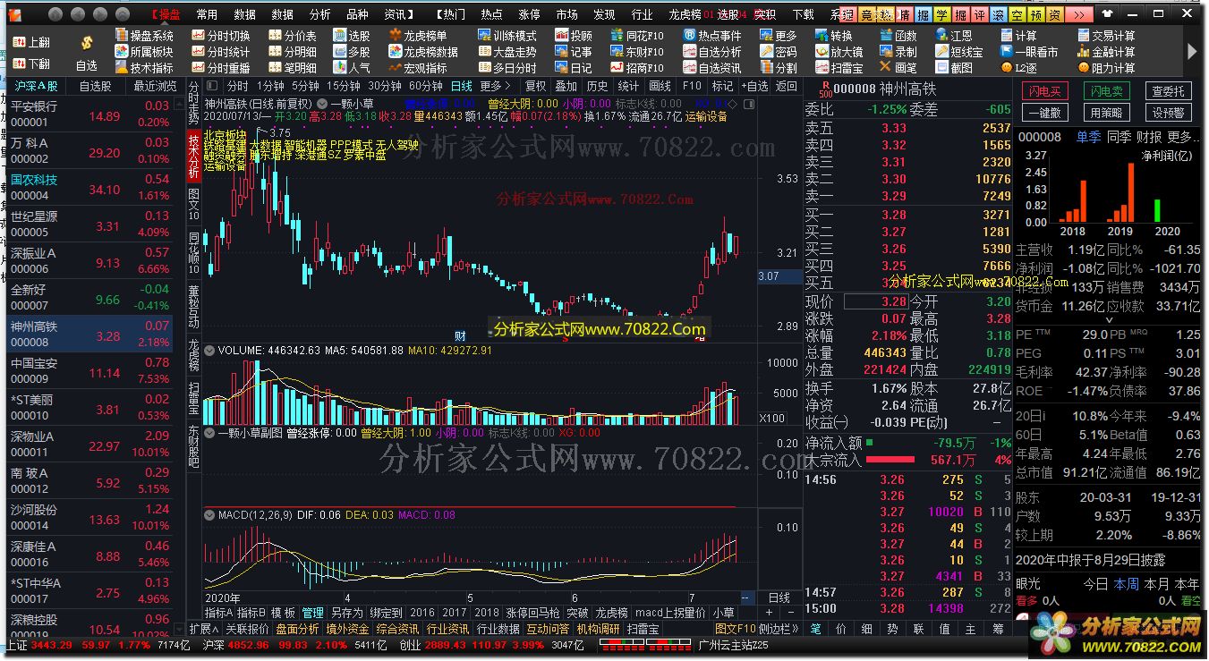
Task: Toggle the 画线 drawing mode
Action: click(660, 87)
